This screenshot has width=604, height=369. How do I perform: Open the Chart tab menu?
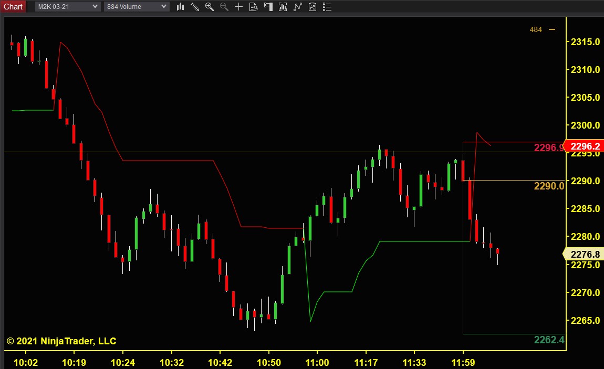13,6
